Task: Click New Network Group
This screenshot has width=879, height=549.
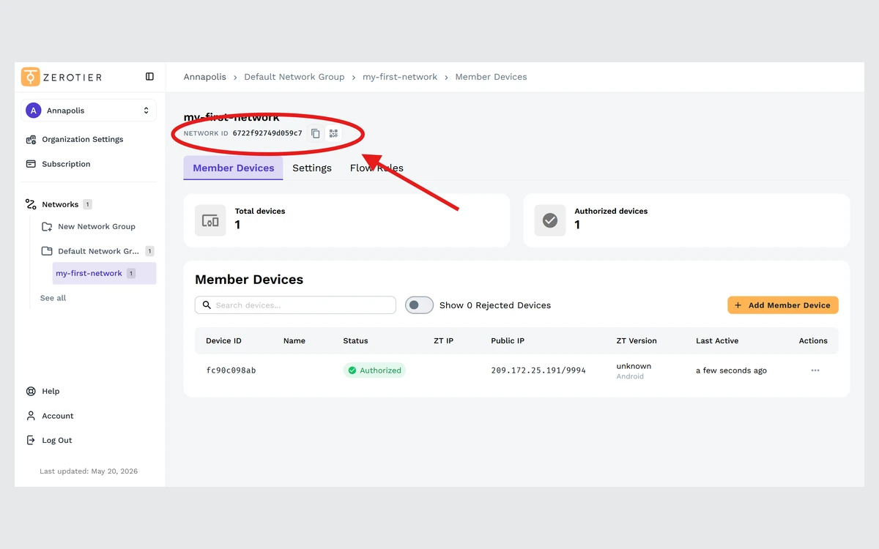Action: [97, 227]
